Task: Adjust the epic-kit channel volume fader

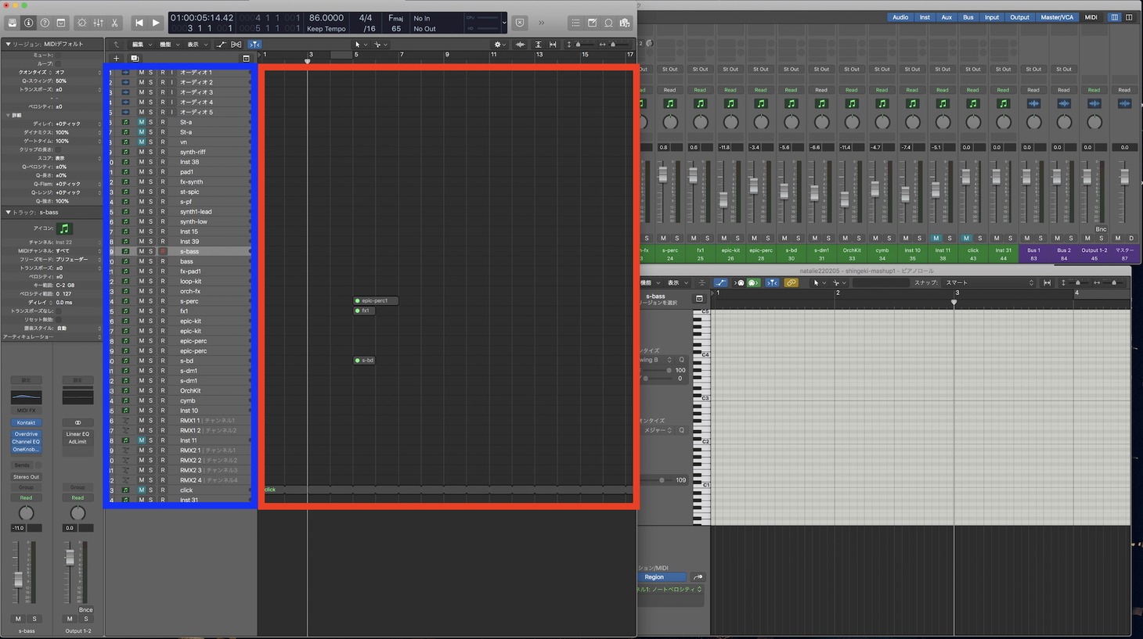Action: 723,200
